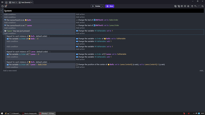This screenshot has width=205, height=115.
Task: Click the toolbar icon left of the comment icon
Action: tap(182, 6)
